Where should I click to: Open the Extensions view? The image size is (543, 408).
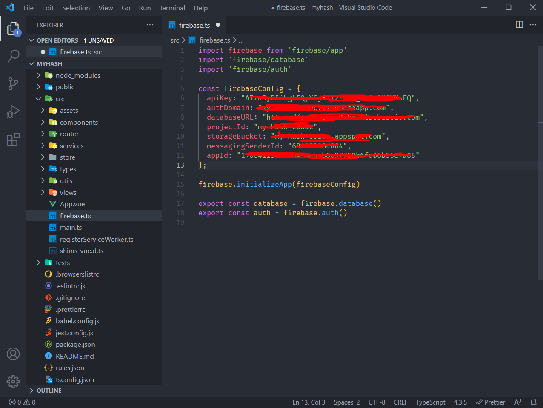13,140
